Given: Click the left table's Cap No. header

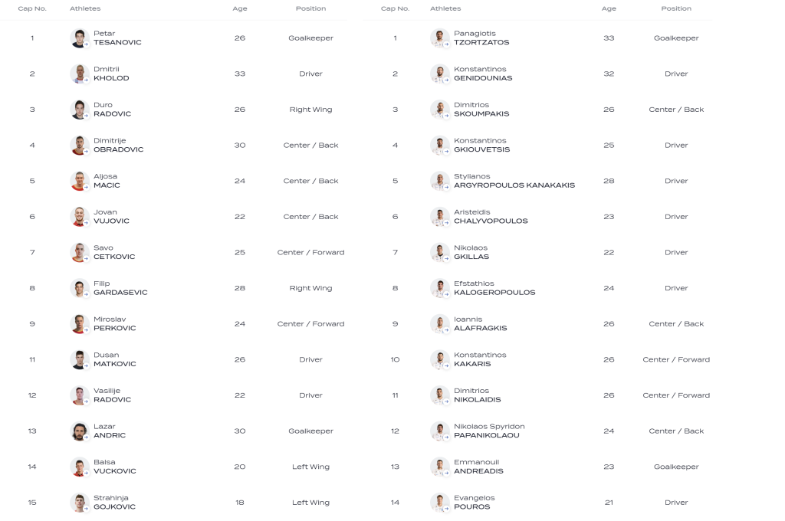Looking at the screenshot, I should coord(32,8).
